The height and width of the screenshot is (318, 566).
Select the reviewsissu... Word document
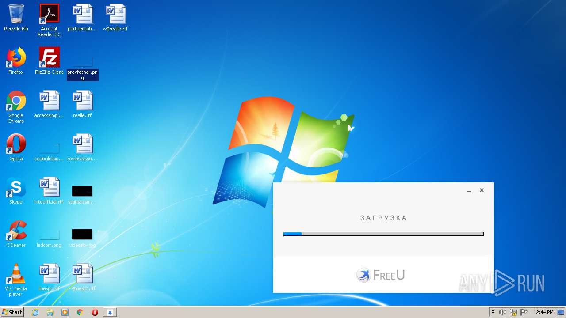pyautogui.click(x=82, y=148)
